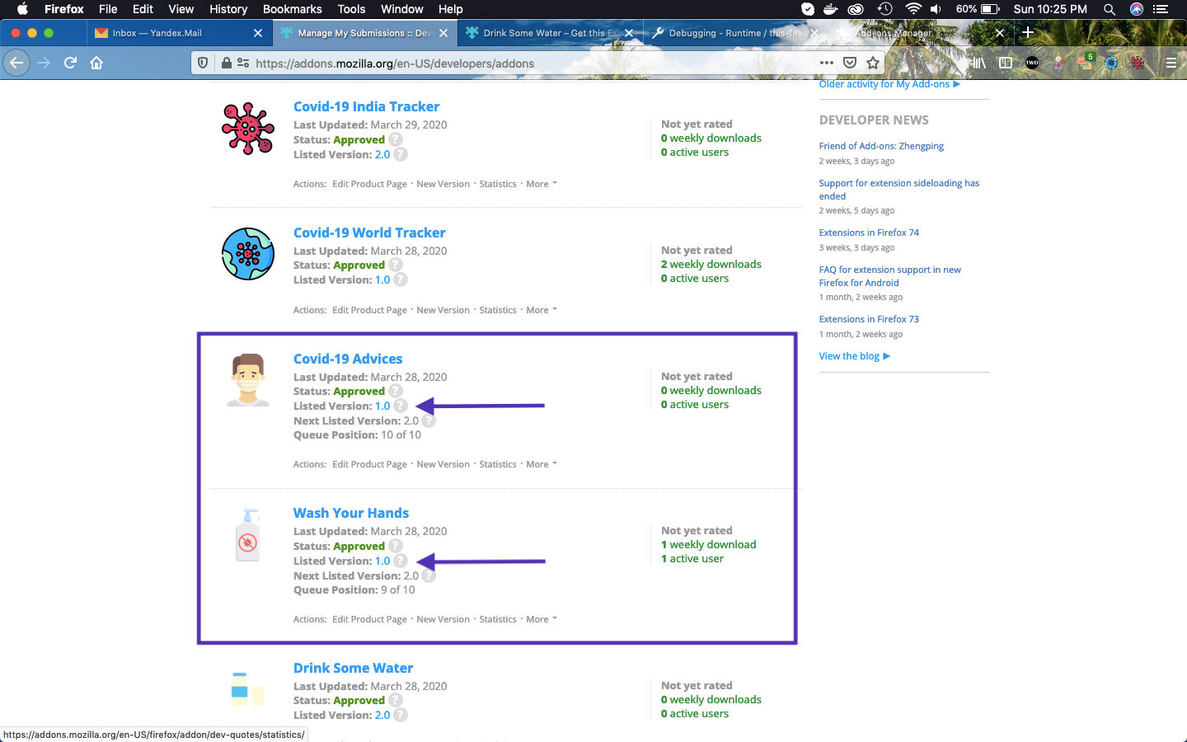Toggle the sidebar view icon

tap(1006, 63)
